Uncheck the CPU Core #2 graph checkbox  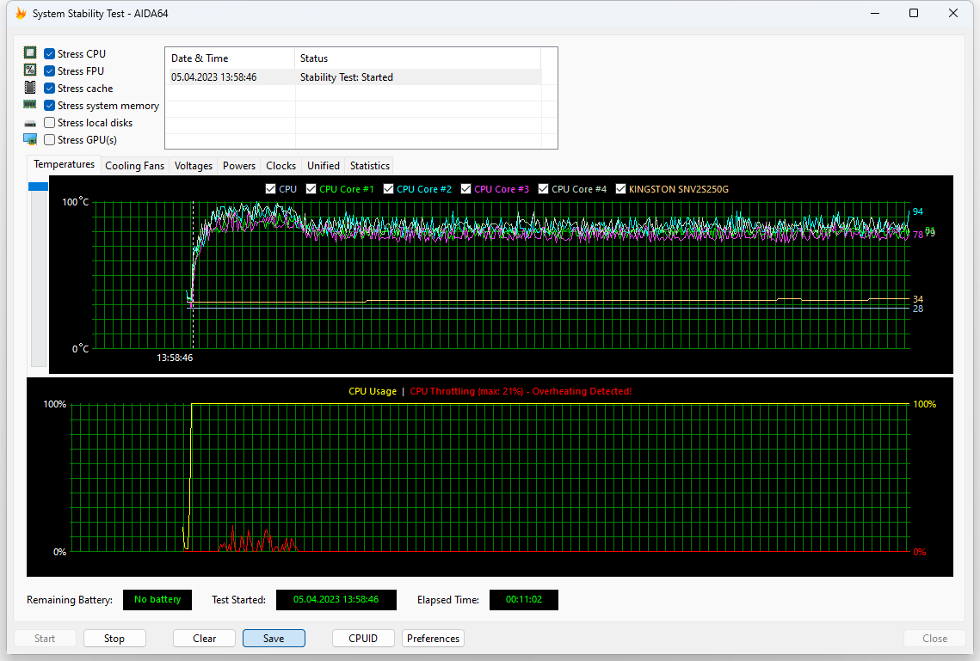[388, 188]
